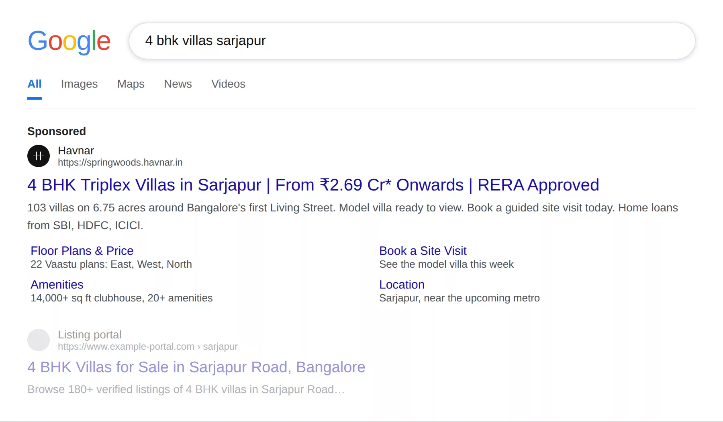
Task: Open the Location sitelink
Action: [x=402, y=285]
